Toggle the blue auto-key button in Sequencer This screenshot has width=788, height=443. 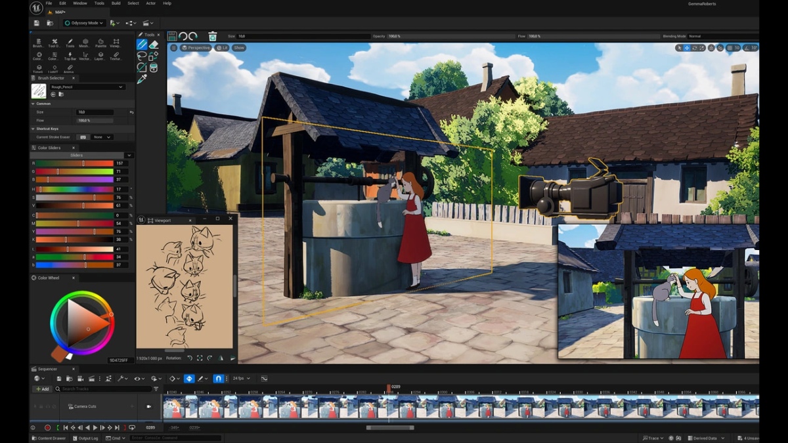click(189, 379)
